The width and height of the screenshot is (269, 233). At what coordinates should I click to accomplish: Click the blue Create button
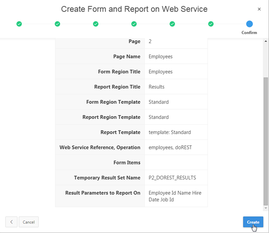pyautogui.click(x=253, y=222)
